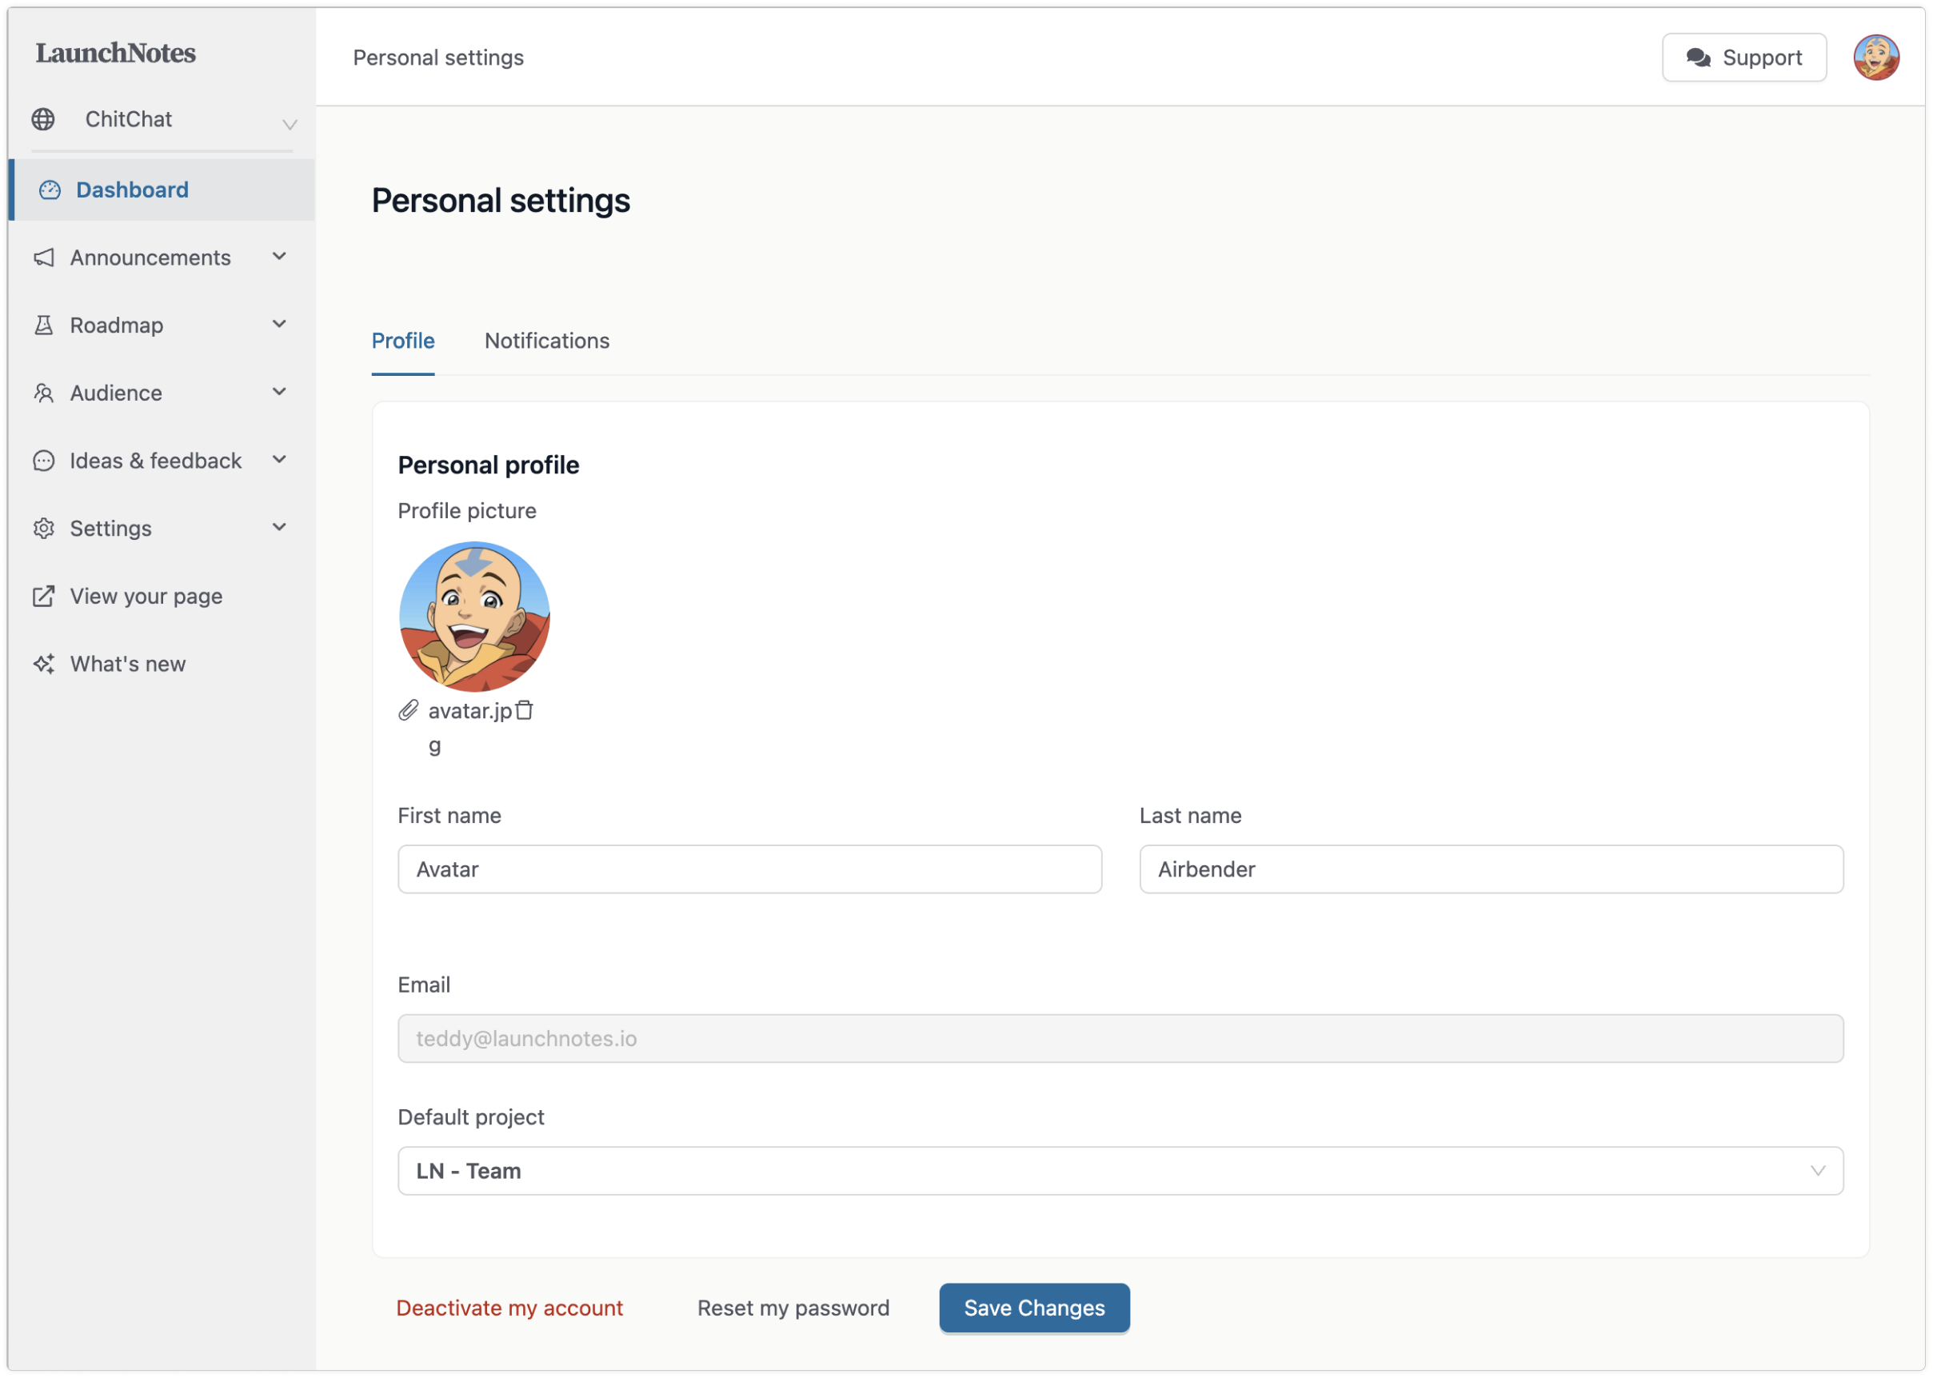Click the Settings gear icon
The image size is (1933, 1378).
[x=44, y=529]
